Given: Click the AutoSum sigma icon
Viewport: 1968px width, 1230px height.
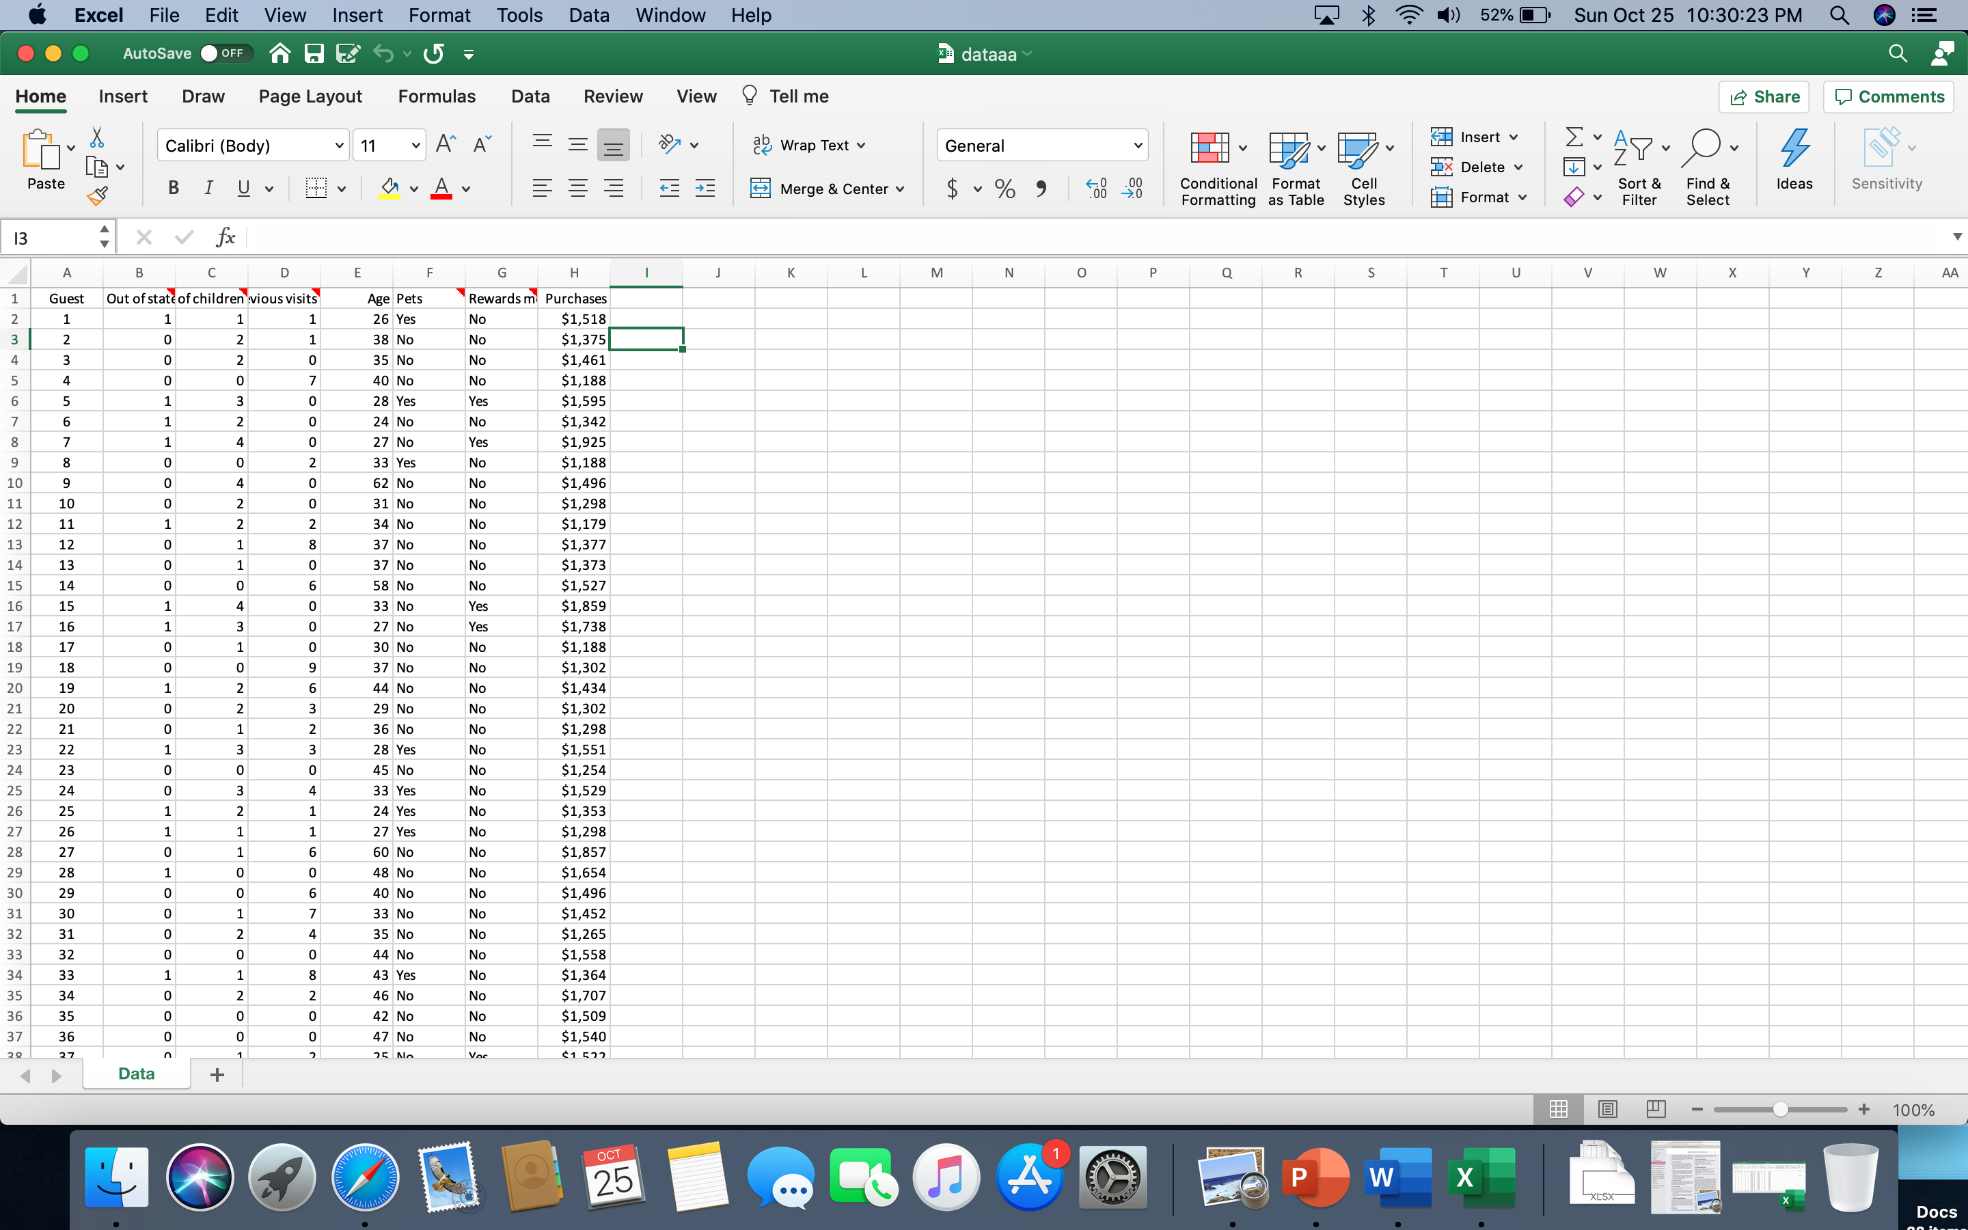Looking at the screenshot, I should [1574, 137].
